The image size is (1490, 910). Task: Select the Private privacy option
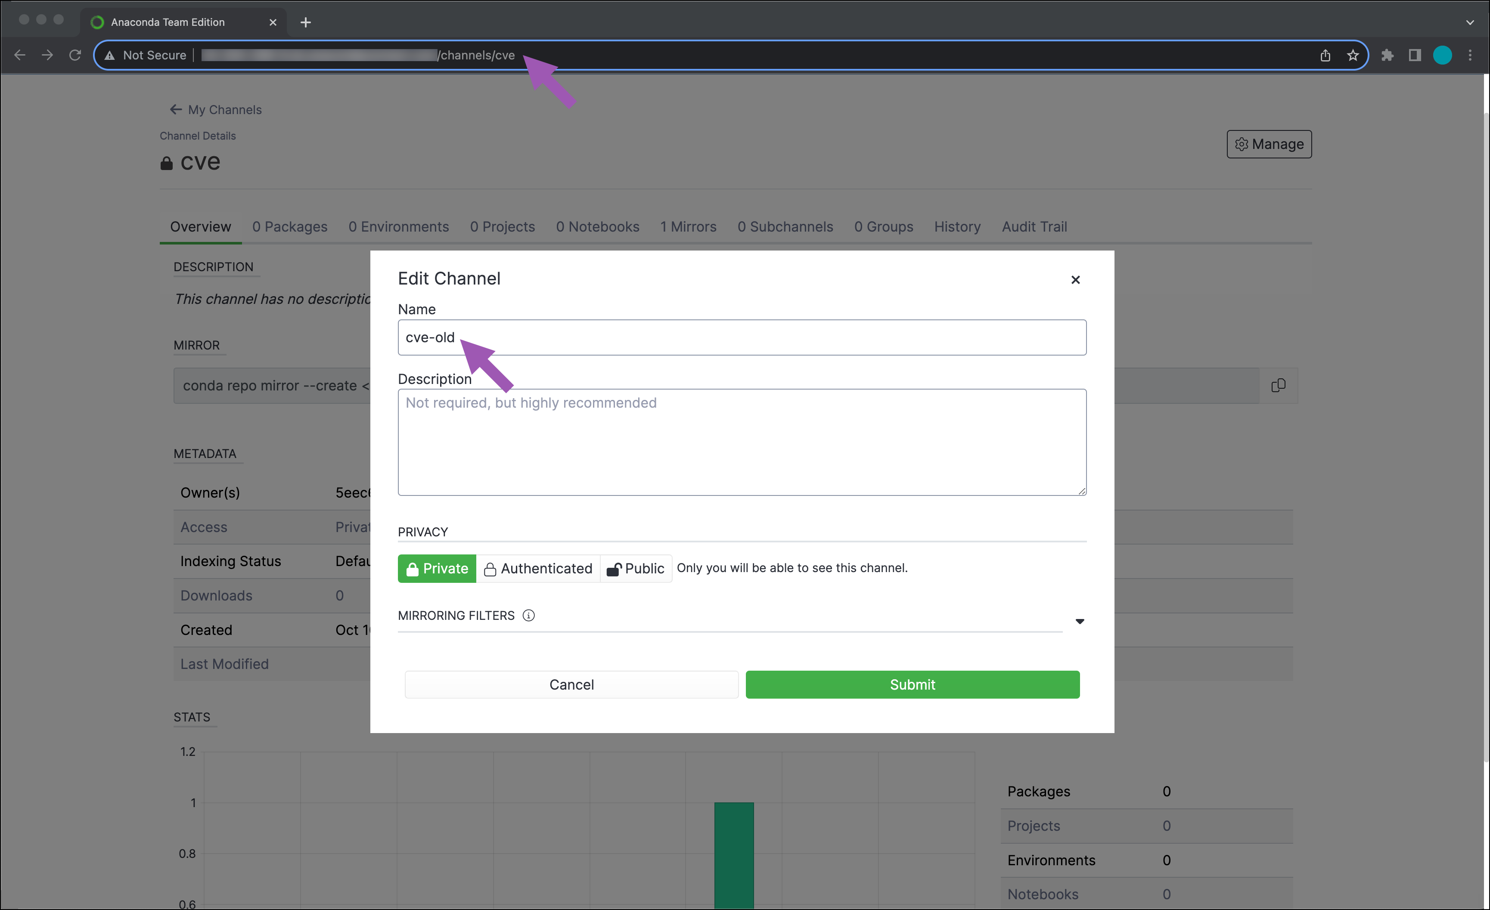coord(437,568)
